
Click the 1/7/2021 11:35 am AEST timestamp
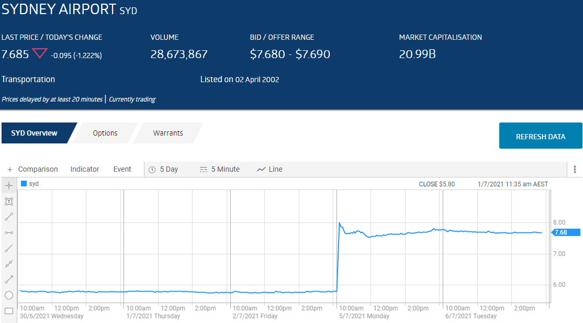pyautogui.click(x=513, y=184)
